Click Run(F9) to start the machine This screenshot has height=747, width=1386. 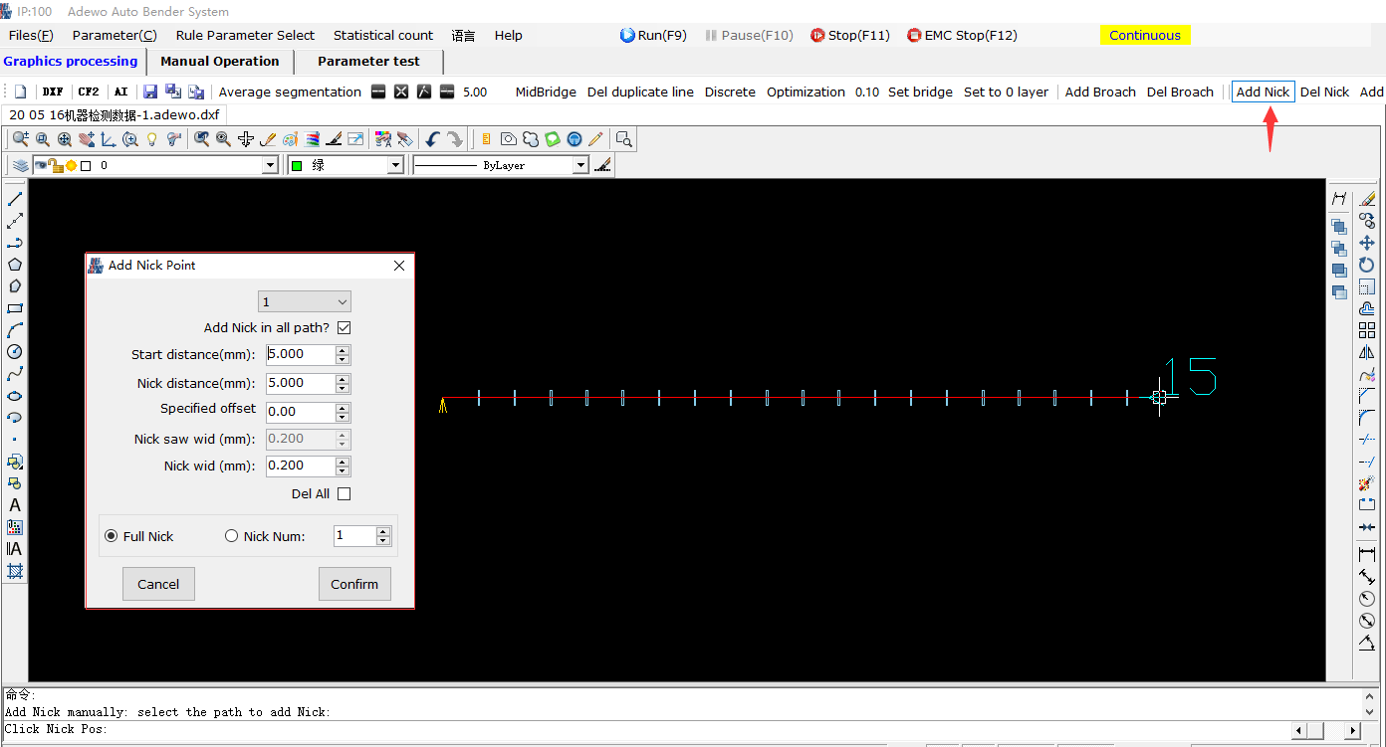653,35
